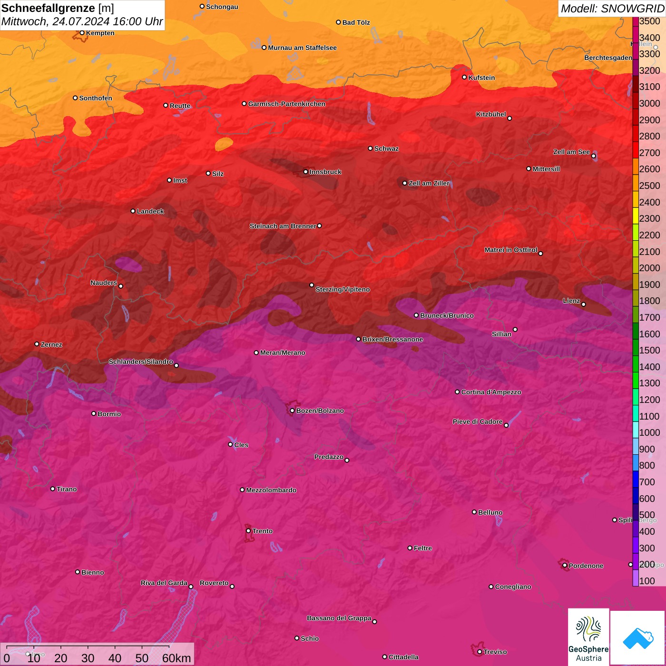This screenshot has height=666, width=666.
Task: Click the Schwaz label
Action: tap(386, 148)
